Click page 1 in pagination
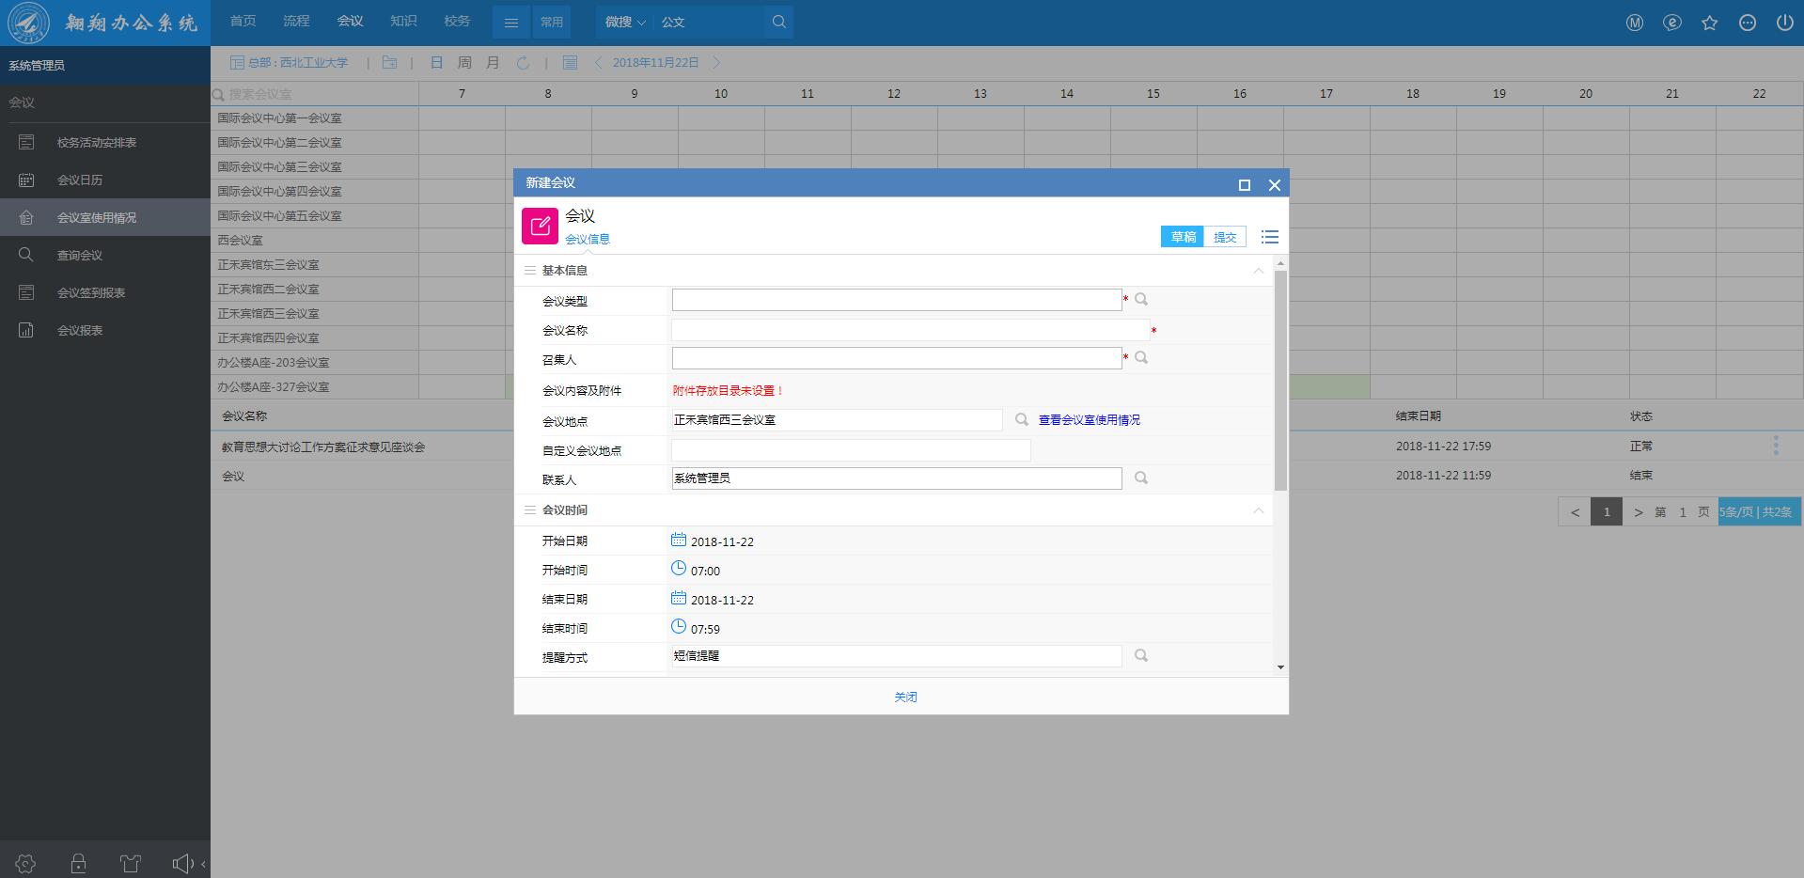This screenshot has width=1804, height=878. (1607, 512)
